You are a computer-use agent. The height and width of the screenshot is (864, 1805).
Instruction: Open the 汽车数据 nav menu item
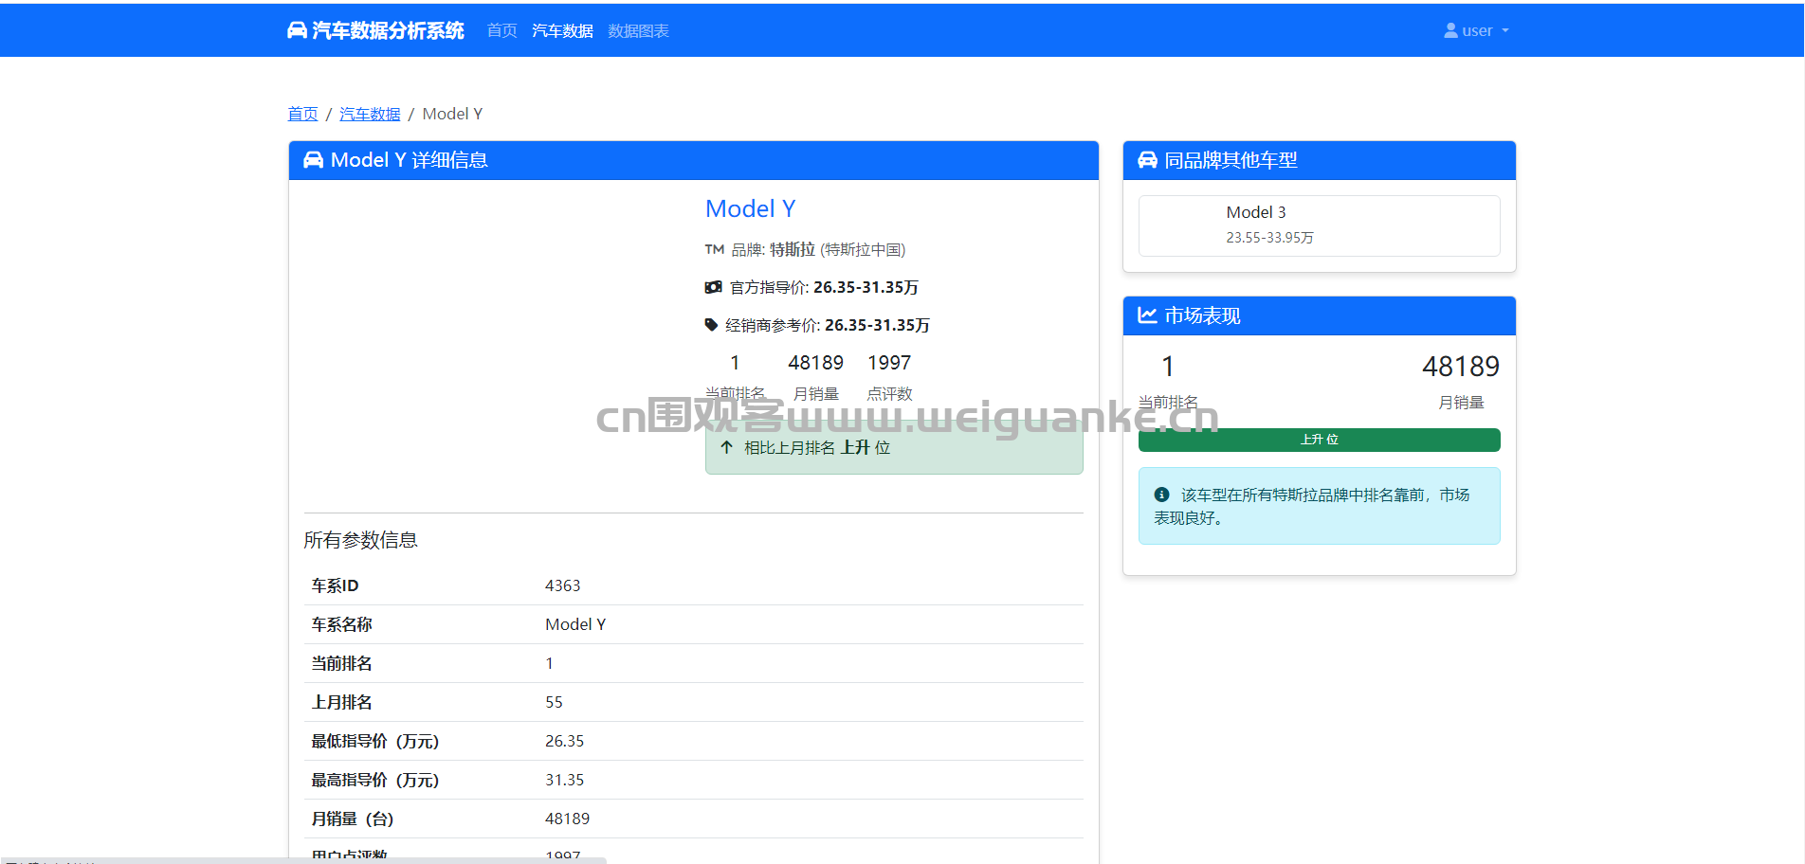(562, 30)
